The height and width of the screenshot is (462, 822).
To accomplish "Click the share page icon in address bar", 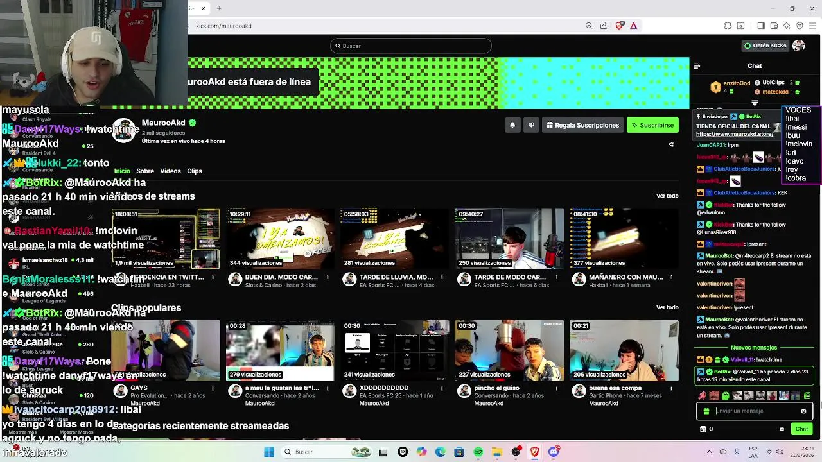I will (604, 26).
